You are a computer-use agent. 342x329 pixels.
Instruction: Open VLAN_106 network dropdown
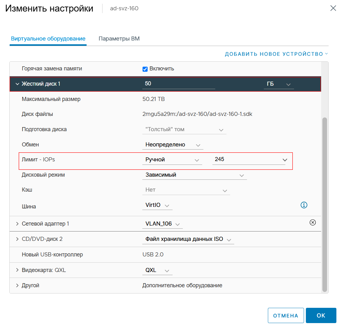pyautogui.click(x=163, y=224)
